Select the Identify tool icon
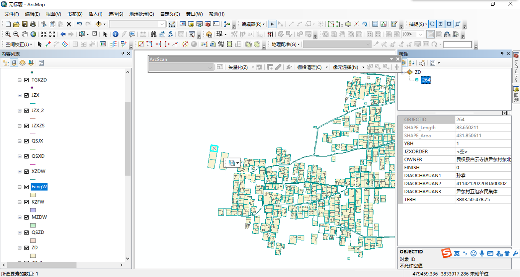 tap(115, 34)
